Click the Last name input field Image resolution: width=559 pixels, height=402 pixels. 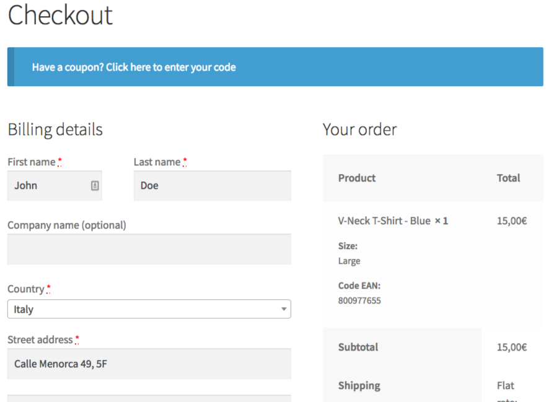coord(212,185)
